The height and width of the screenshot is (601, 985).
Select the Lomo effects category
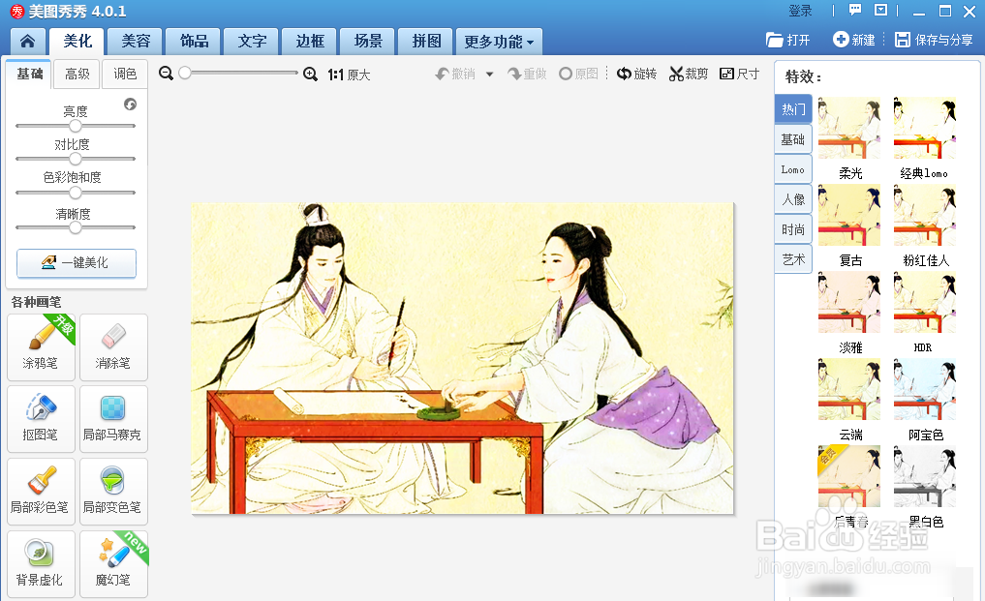click(793, 169)
